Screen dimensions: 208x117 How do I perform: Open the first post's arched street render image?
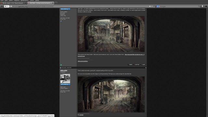(111, 34)
